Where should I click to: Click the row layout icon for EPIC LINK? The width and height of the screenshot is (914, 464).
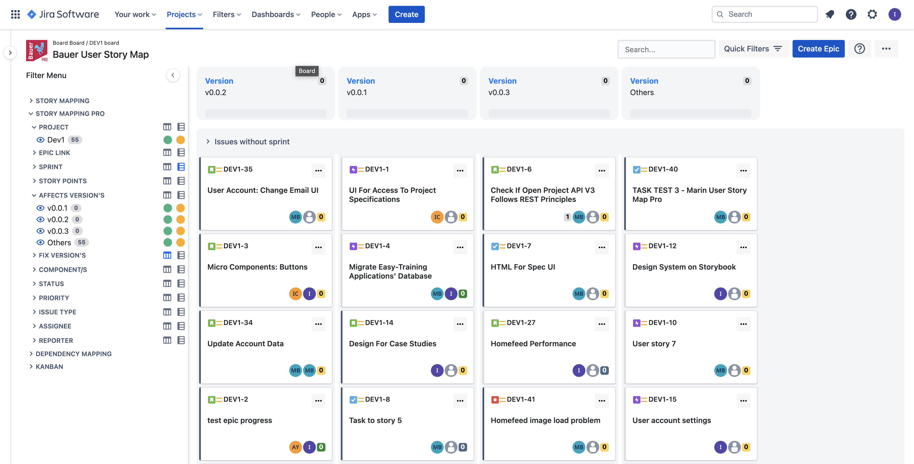coord(181,153)
